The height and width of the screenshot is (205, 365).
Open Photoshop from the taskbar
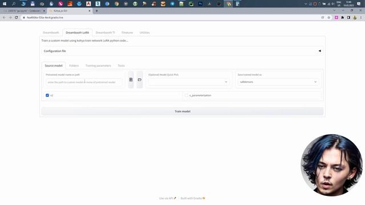pos(200,4)
